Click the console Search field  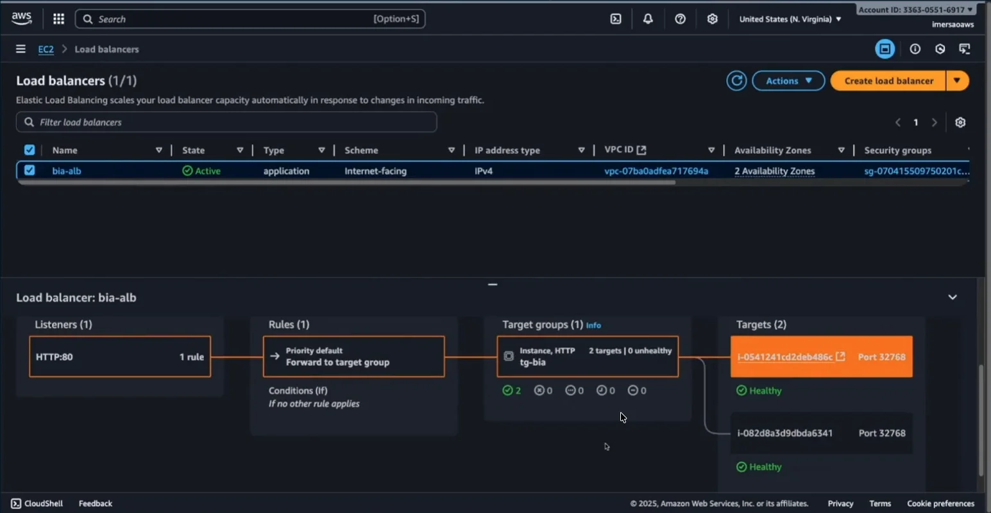250,19
